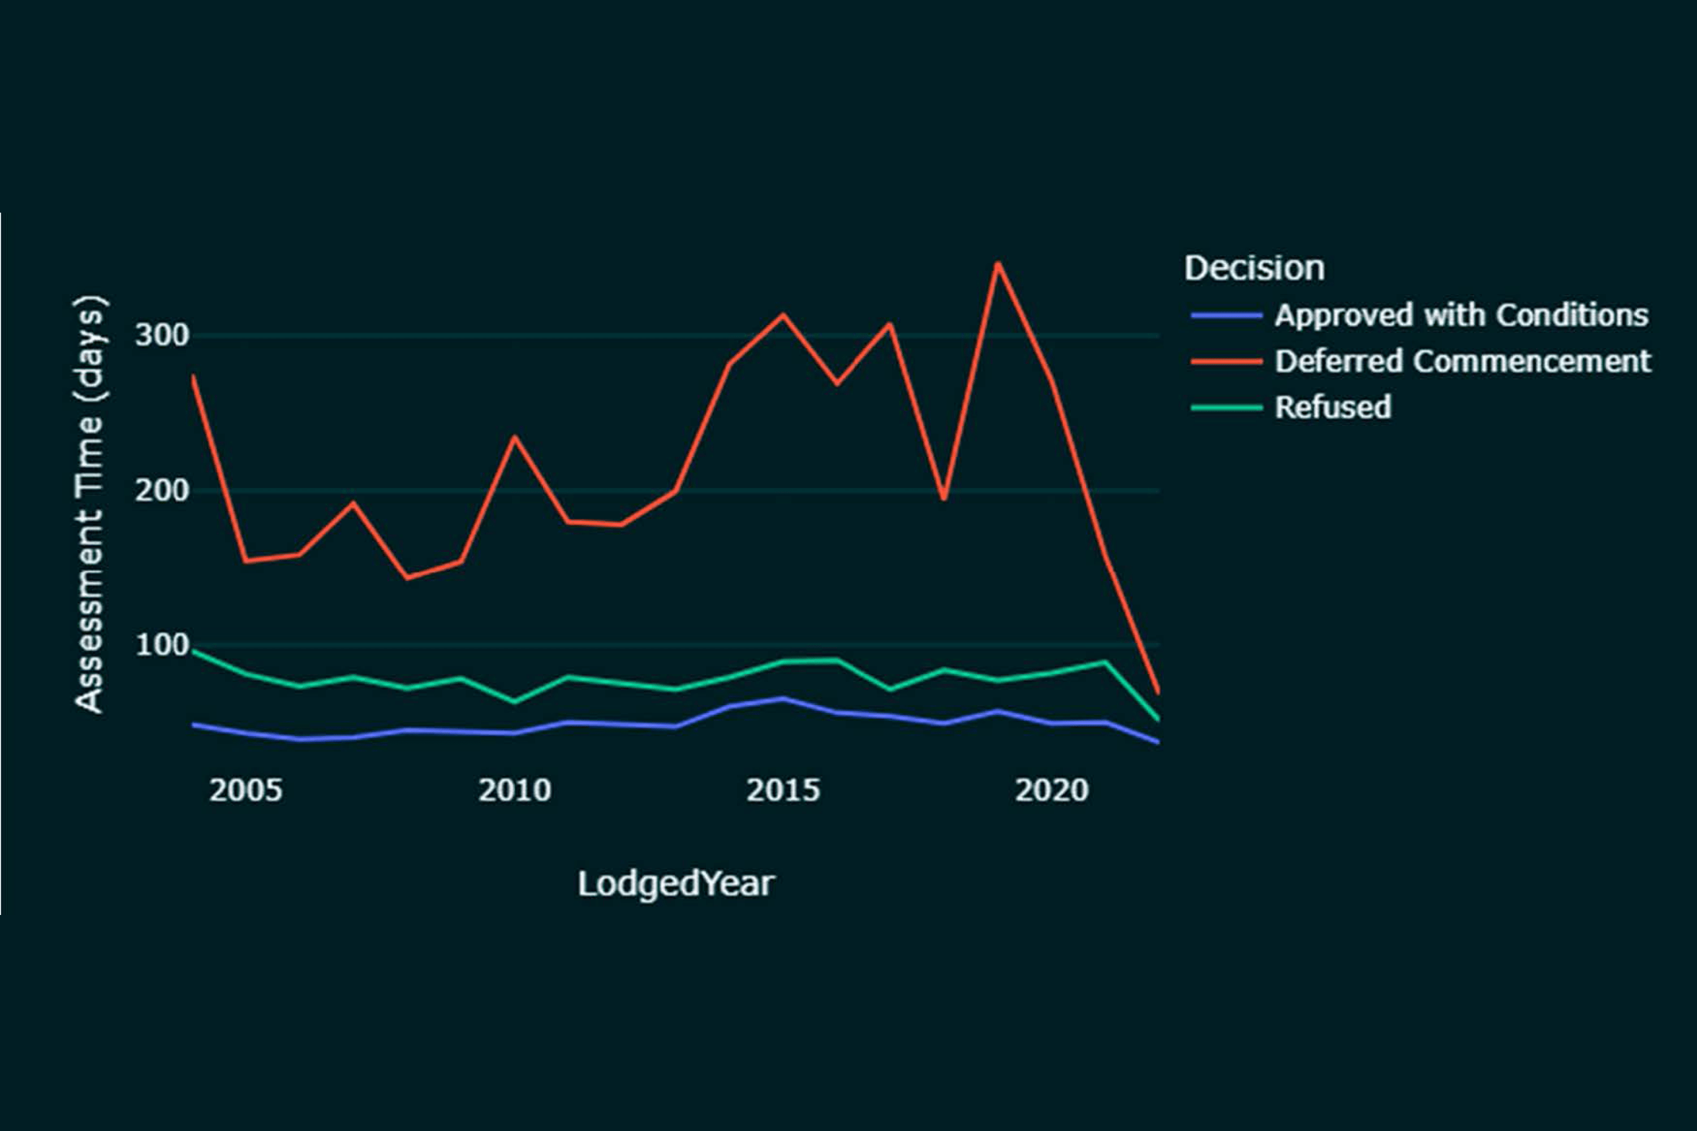Click the 2015 x-axis tick label
Viewport: 1697px width, 1131px height.
pyautogui.click(x=783, y=791)
